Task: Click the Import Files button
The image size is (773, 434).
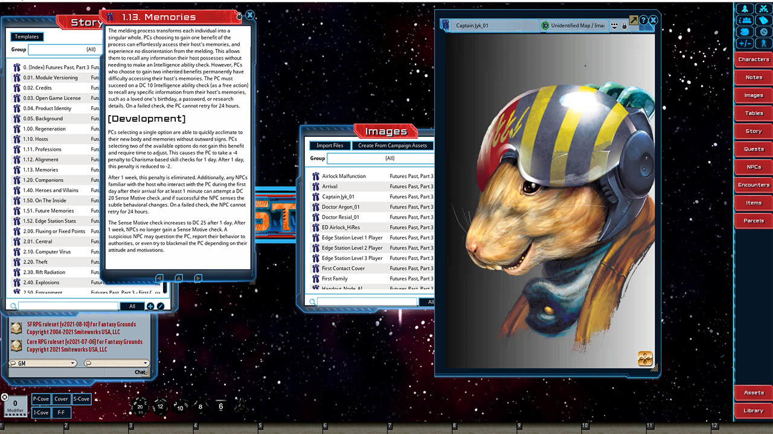Action: pyautogui.click(x=330, y=145)
